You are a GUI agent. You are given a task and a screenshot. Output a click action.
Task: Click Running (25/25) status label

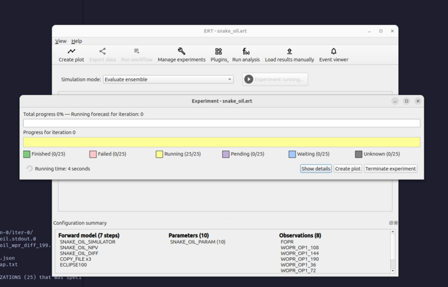point(182,154)
